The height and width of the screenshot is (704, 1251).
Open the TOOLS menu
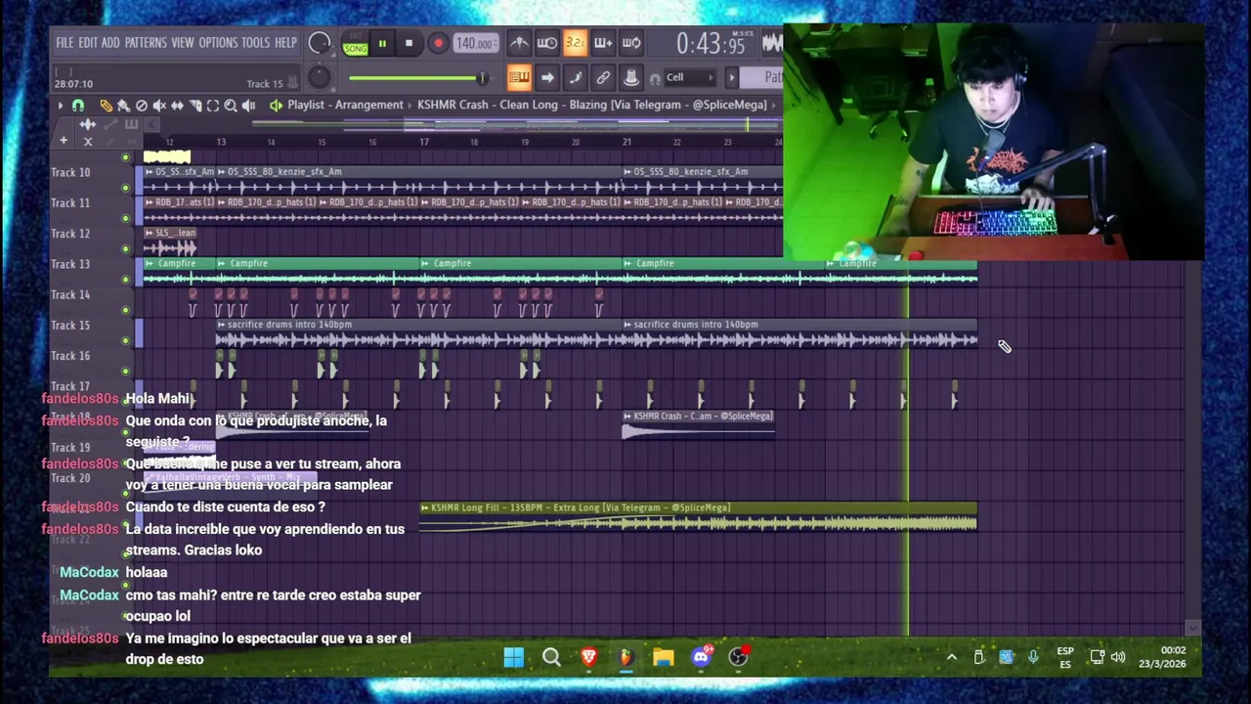[x=255, y=43]
